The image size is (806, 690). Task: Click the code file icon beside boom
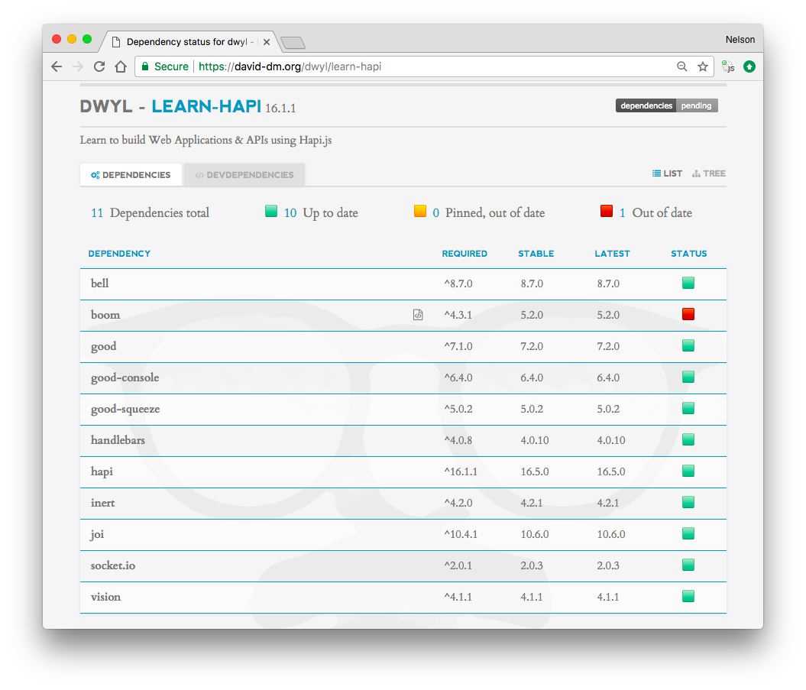point(418,314)
